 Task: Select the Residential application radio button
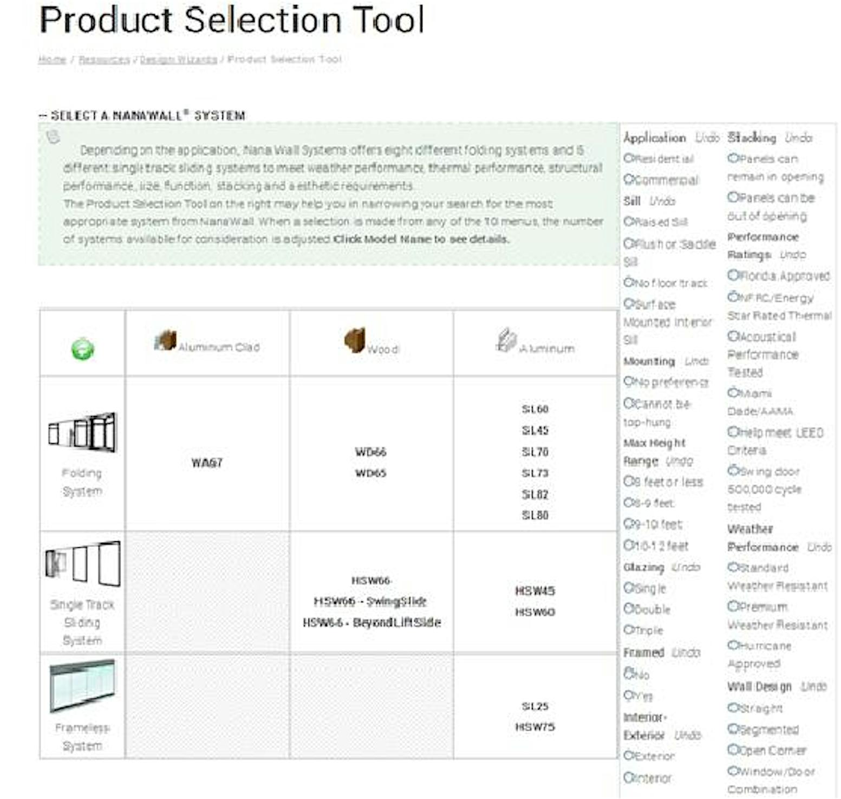pyautogui.click(x=629, y=158)
